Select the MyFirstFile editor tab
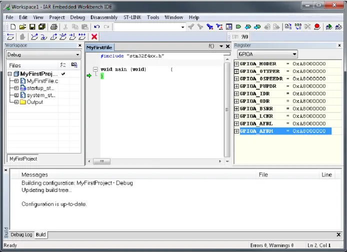 click(99, 47)
